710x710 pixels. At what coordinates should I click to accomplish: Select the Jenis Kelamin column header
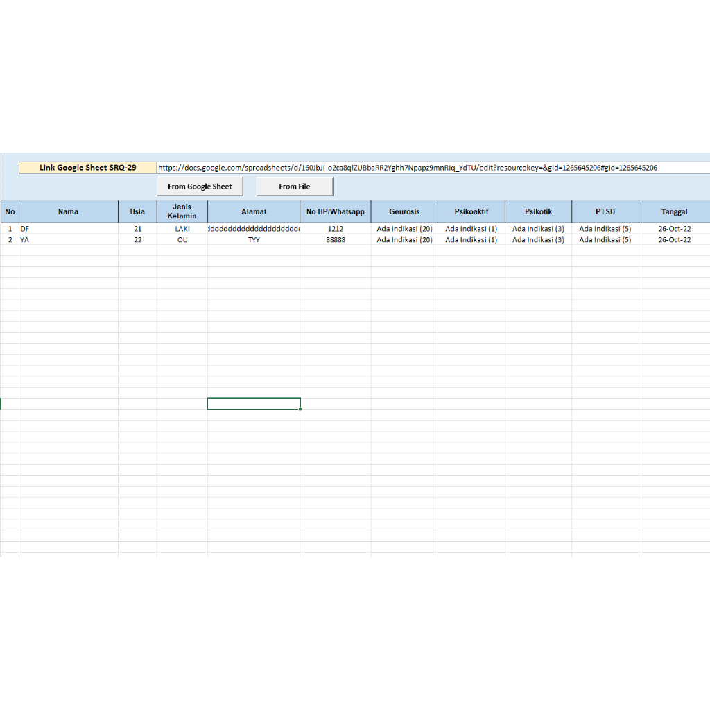pyautogui.click(x=182, y=211)
